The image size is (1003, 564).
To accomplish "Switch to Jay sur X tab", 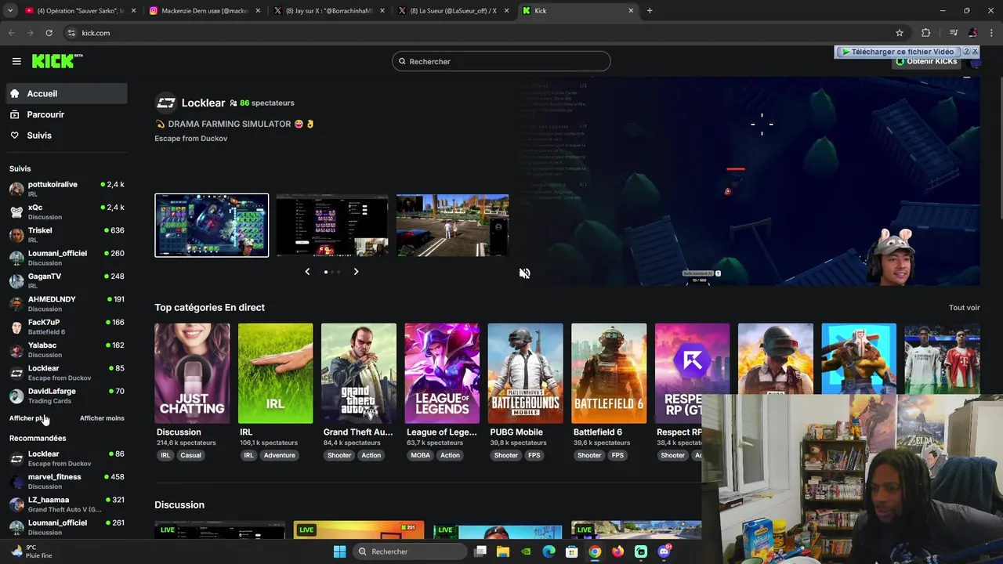I will [x=328, y=11].
